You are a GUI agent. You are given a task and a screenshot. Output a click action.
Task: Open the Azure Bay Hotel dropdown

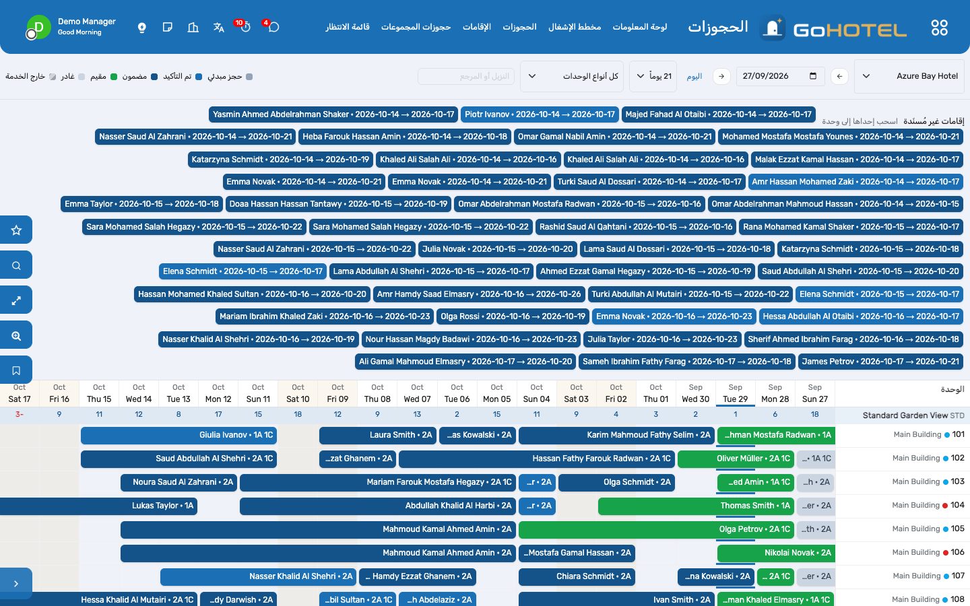[909, 76]
